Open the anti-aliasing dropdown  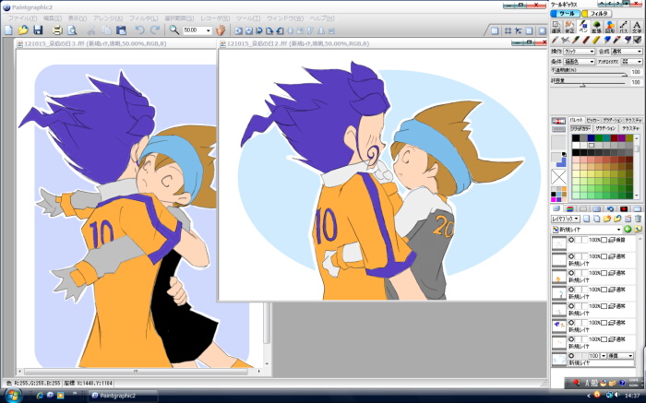coord(632,62)
